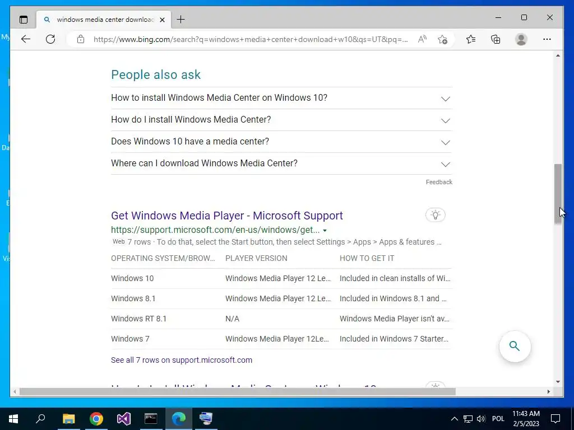Click the Windows 8.1 table cell

(x=133, y=298)
